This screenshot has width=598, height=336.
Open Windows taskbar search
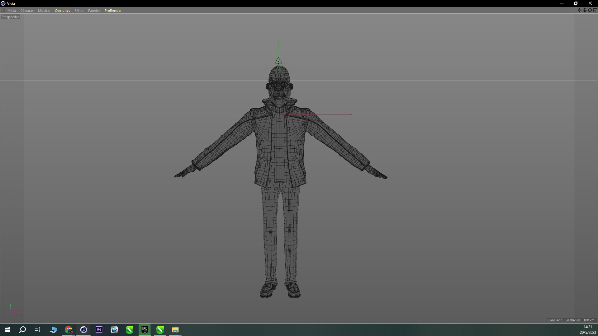(x=22, y=330)
